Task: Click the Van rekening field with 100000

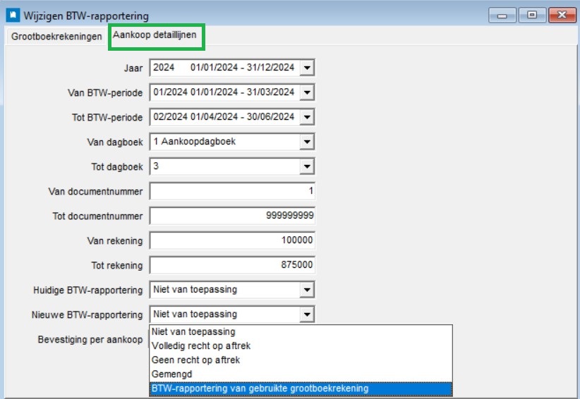Action: (232, 241)
